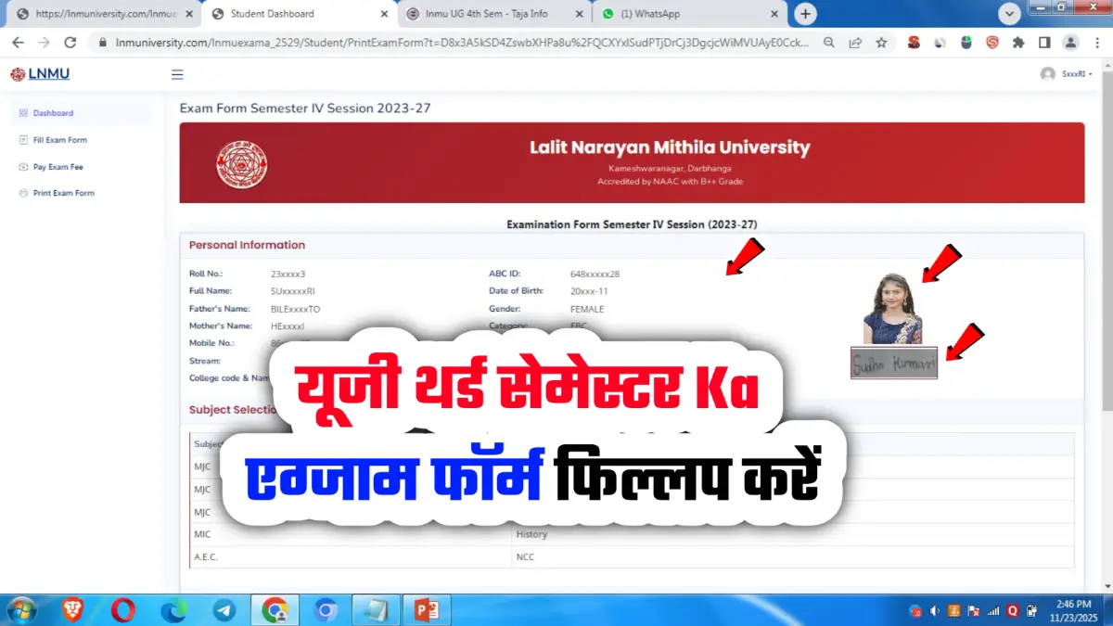1113x626 pixels.
Task: Reload the exam form page
Action: pyautogui.click(x=70, y=42)
